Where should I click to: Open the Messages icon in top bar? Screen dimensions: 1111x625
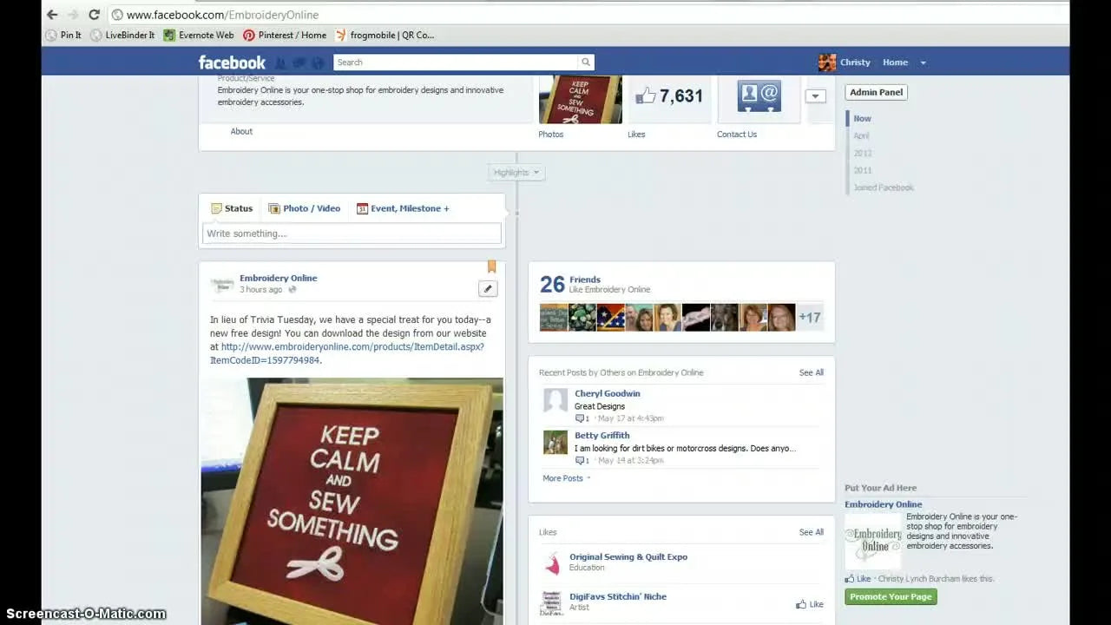tap(299, 62)
